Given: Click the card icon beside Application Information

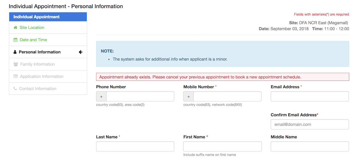Looking at the screenshot, I should point(16,77).
